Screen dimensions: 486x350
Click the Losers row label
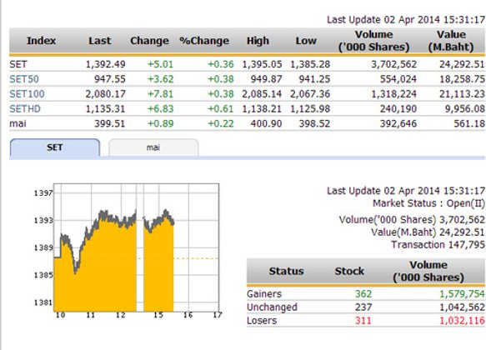click(x=262, y=321)
